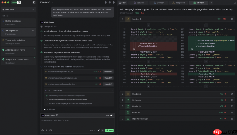Open the Auto model selector dropdown

coord(92,130)
